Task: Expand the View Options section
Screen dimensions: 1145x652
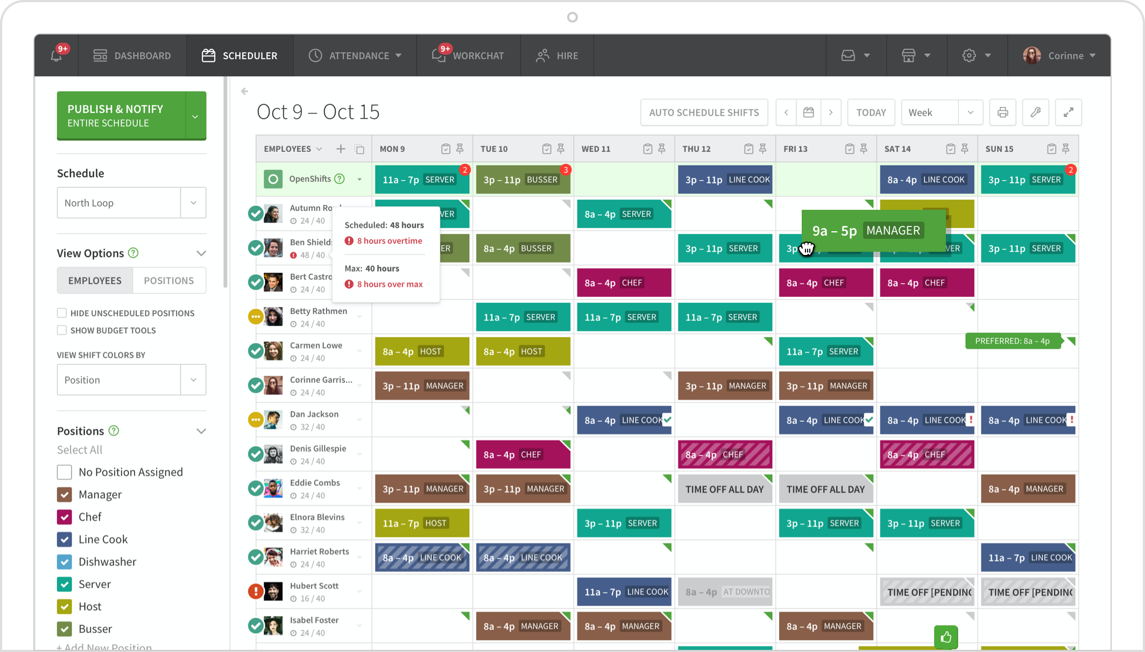Action: coord(201,252)
